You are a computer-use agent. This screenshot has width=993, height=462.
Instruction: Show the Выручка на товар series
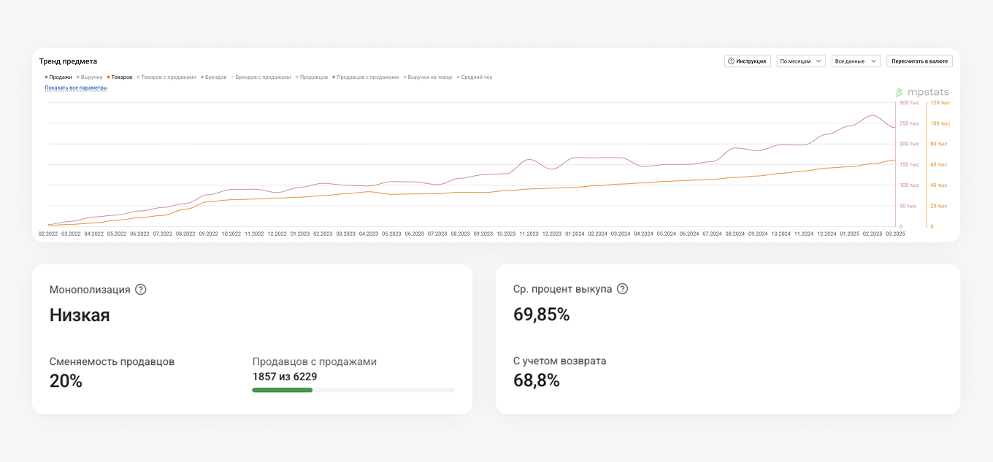coord(429,77)
